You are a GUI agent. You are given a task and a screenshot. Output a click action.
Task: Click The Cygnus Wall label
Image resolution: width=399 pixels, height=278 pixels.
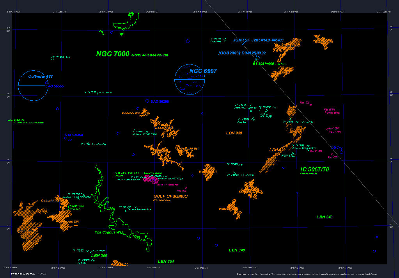109,232
